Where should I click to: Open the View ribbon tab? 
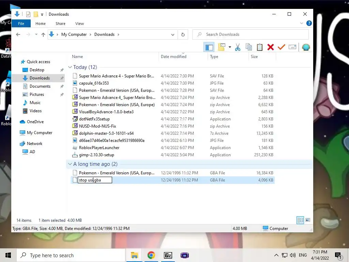click(79, 24)
